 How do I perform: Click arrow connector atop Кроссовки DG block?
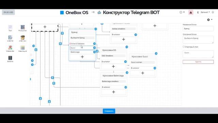coord(127,47)
